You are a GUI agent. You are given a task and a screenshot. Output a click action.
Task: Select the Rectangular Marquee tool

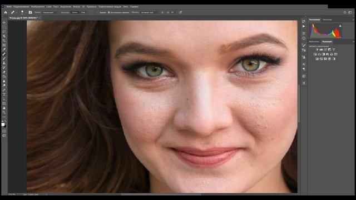click(x=4, y=27)
